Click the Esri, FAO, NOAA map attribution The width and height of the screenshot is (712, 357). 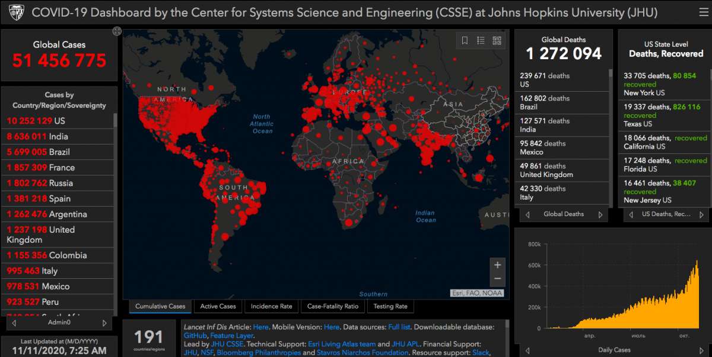(x=476, y=293)
